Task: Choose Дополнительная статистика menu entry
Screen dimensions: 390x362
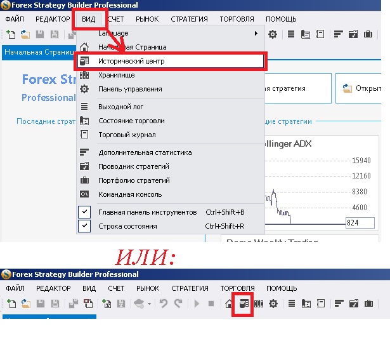Action: point(171,152)
